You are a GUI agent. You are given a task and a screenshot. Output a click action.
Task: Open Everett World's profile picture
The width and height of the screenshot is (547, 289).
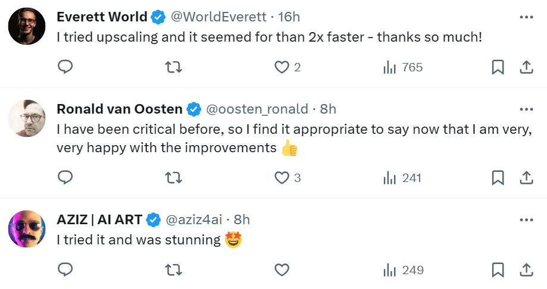tap(27, 27)
